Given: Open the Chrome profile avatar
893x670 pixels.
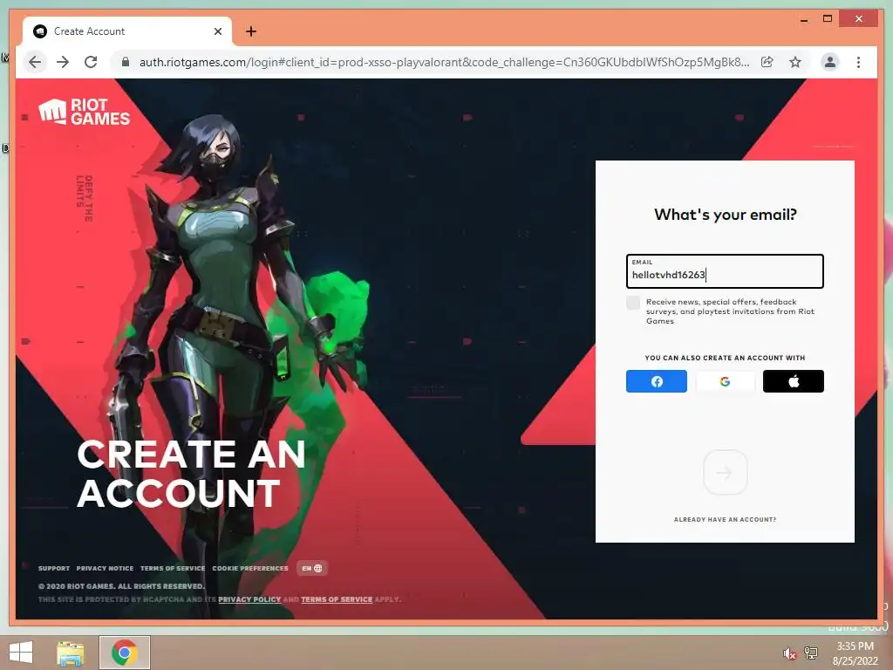Looking at the screenshot, I should 830,62.
